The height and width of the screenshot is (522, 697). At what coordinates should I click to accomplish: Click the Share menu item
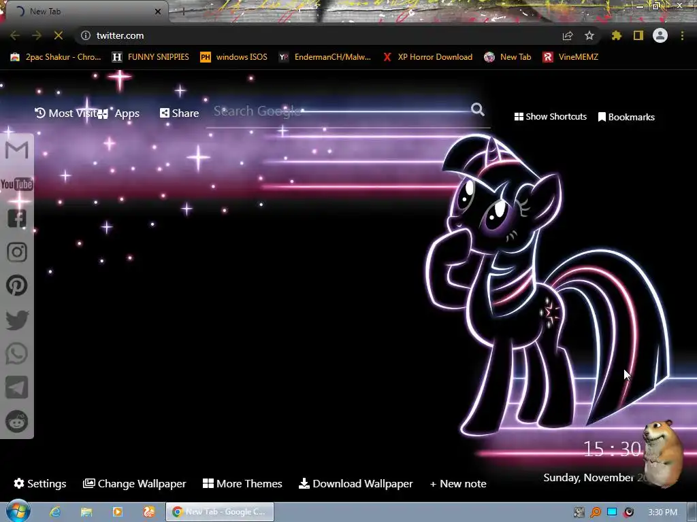coord(180,114)
